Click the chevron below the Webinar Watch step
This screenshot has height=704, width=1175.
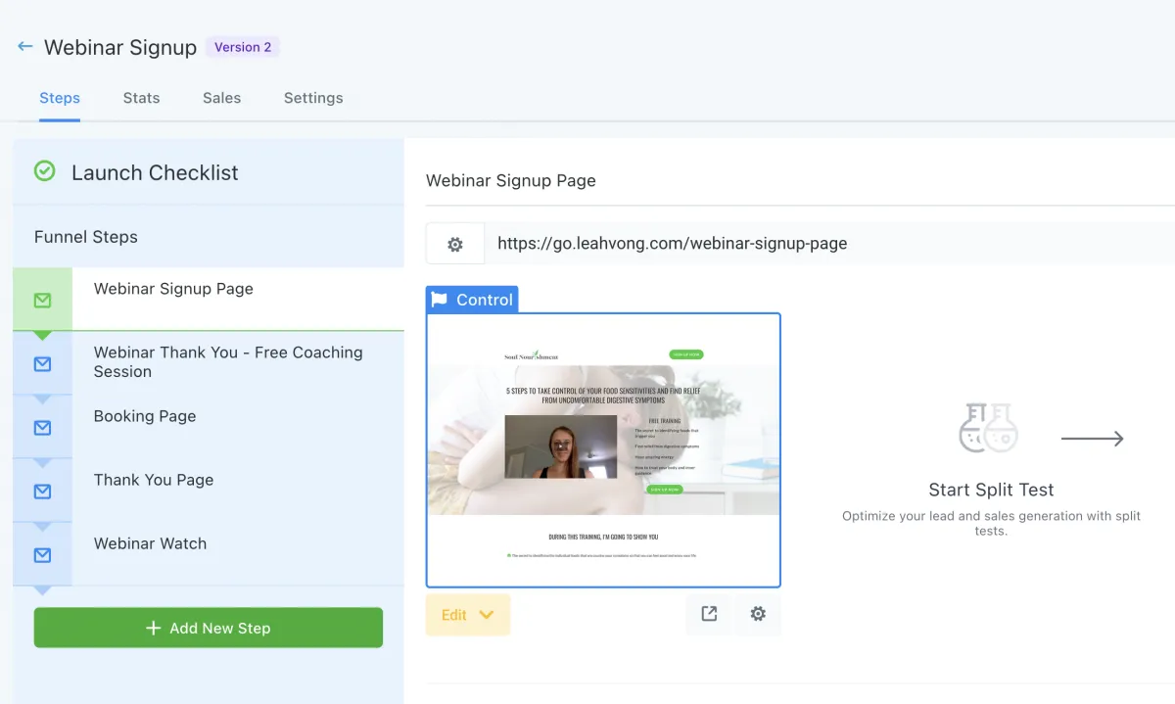coord(42,588)
